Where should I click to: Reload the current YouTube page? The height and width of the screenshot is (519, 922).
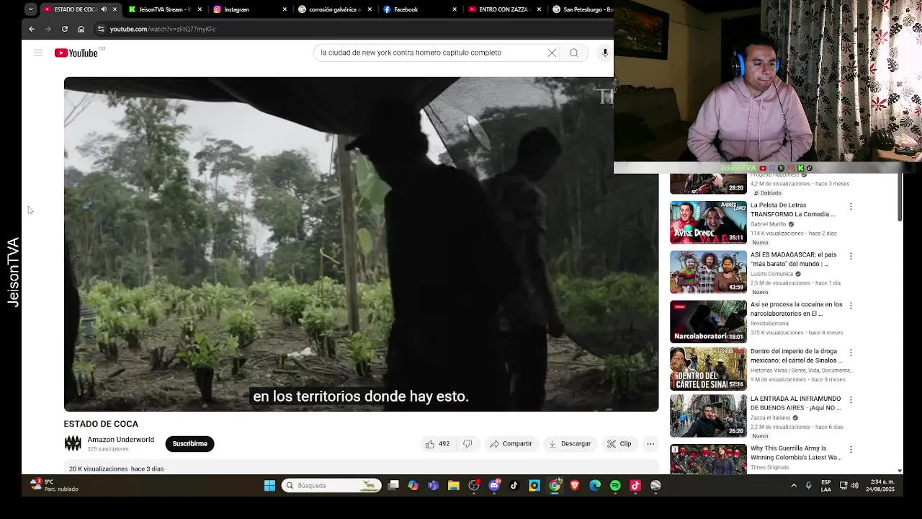[65, 29]
